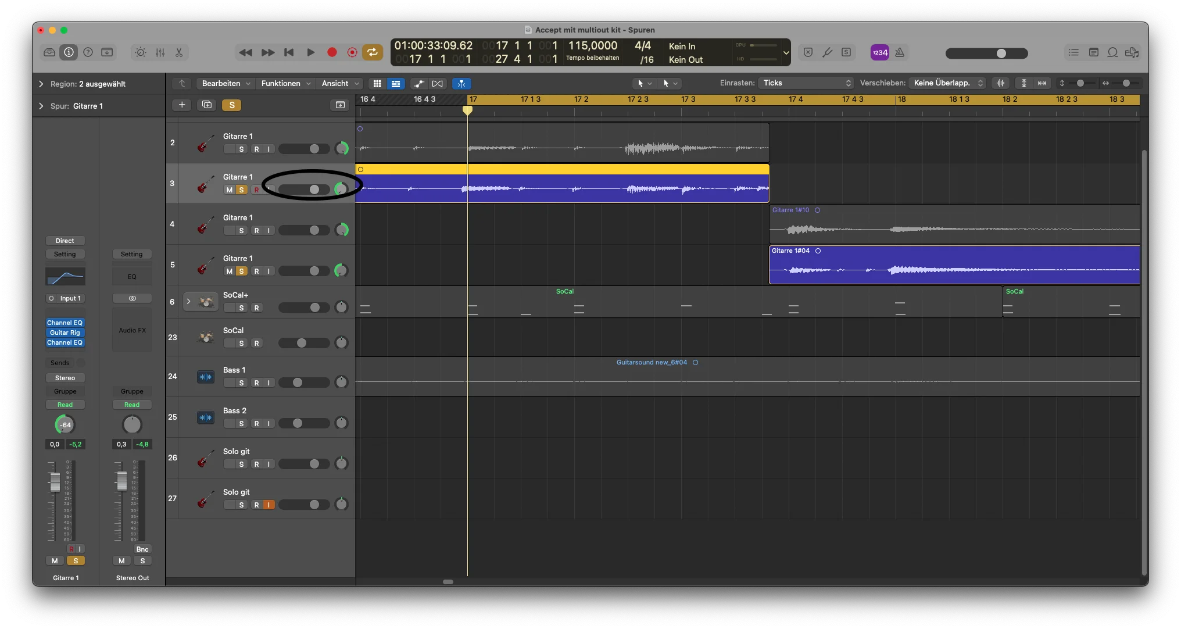Expand the Region inspector disclosure triangle

click(x=41, y=84)
